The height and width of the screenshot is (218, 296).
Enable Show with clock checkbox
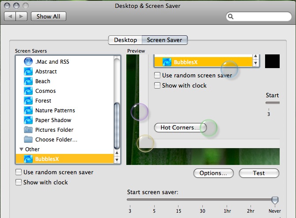click(19, 182)
